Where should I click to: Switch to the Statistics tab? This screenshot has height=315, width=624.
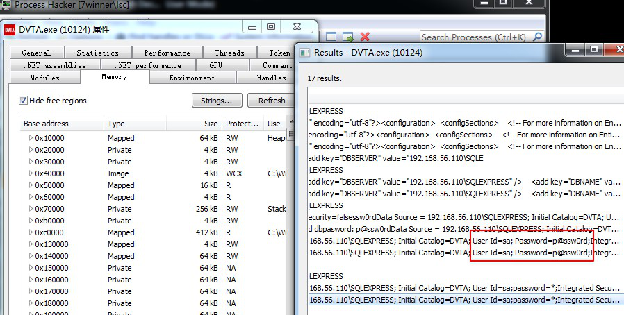pyautogui.click(x=97, y=53)
